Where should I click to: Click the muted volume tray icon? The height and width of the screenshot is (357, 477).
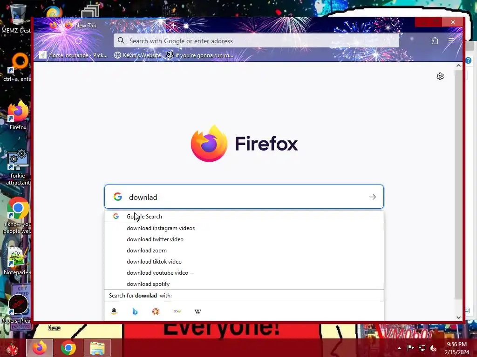pyautogui.click(x=433, y=348)
